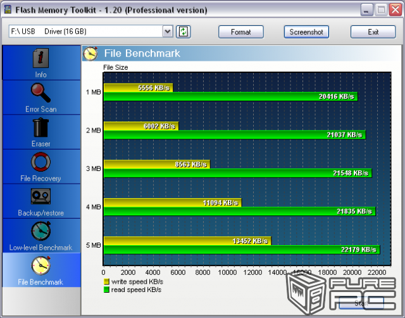
Task: Click the 4 MB file size label
Action: coord(93,207)
